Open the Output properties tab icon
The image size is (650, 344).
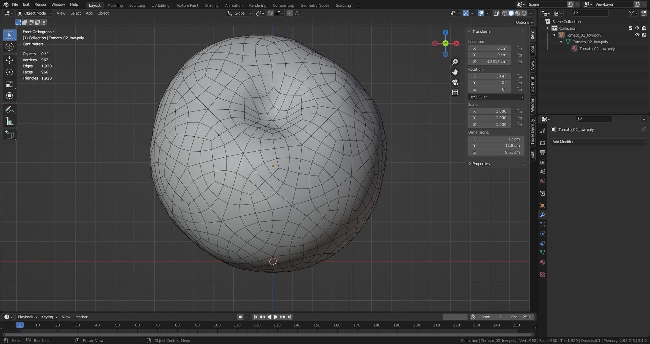click(543, 153)
